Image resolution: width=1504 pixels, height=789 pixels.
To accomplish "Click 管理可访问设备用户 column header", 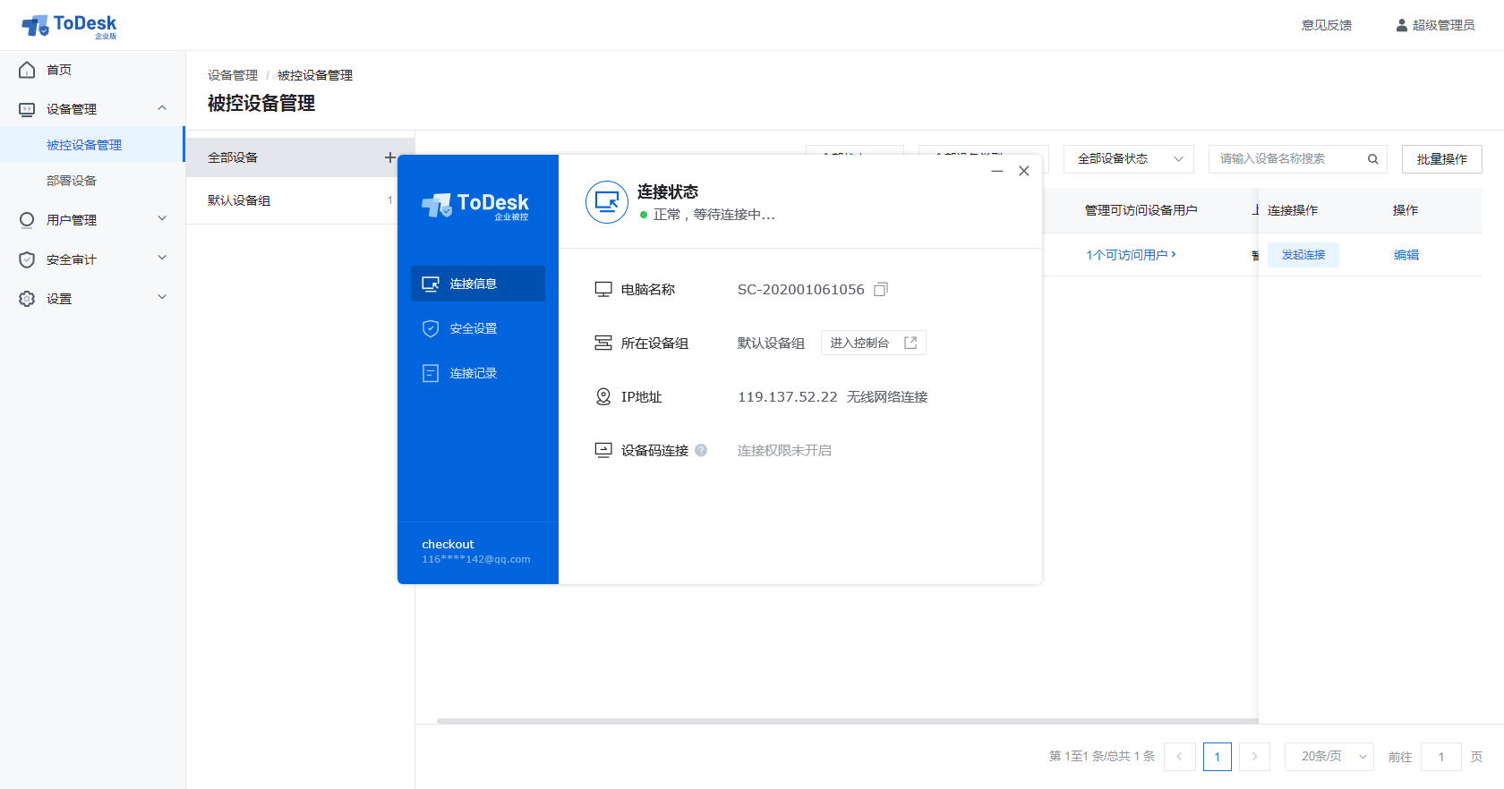I will coord(1141,210).
